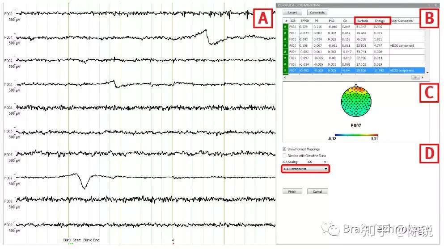444x249 pixels.
Task: Sort by the Energy column header
Action: coord(380,21)
